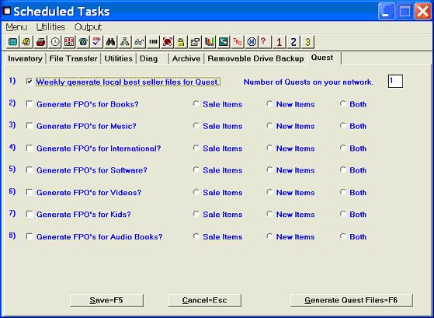This screenshot has height=318, width=434.
Task: Click Generate Quest Files=F6 button
Action: coord(351,300)
